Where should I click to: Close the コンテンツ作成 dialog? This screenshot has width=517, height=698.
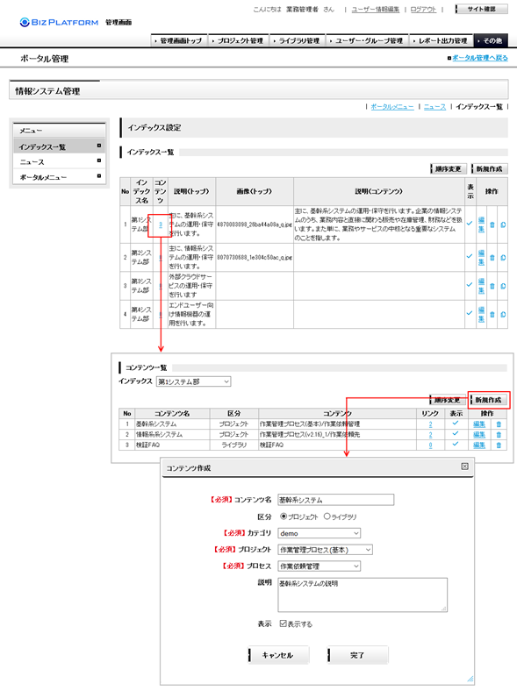coord(464,467)
